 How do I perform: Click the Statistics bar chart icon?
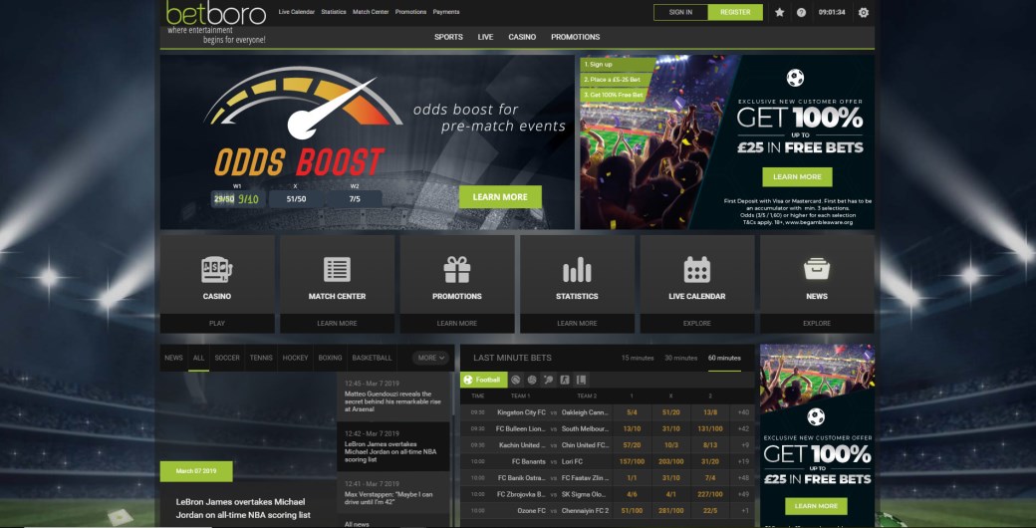pyautogui.click(x=577, y=270)
